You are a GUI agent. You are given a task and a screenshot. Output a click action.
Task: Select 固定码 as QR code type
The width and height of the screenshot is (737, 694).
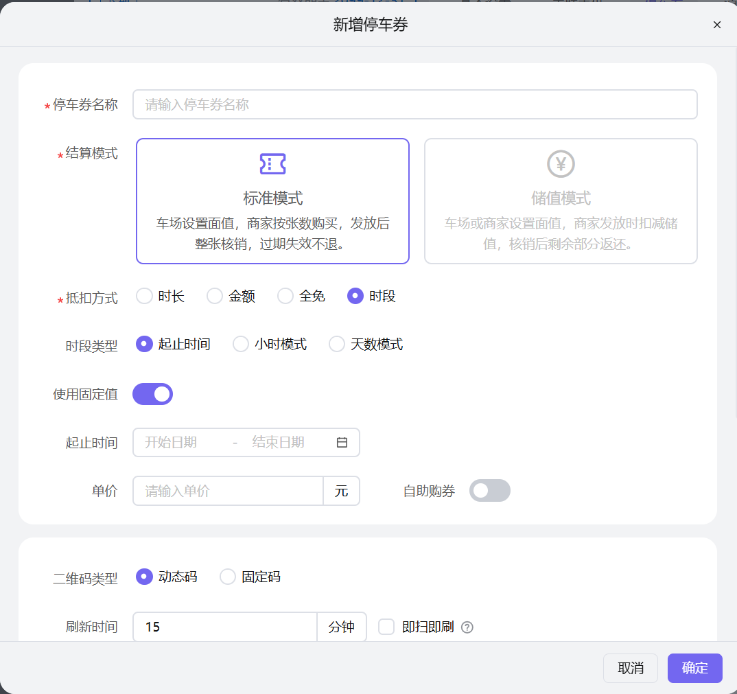tap(227, 577)
